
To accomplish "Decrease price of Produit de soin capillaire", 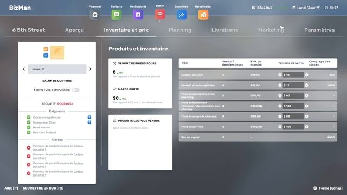I will [280, 85].
